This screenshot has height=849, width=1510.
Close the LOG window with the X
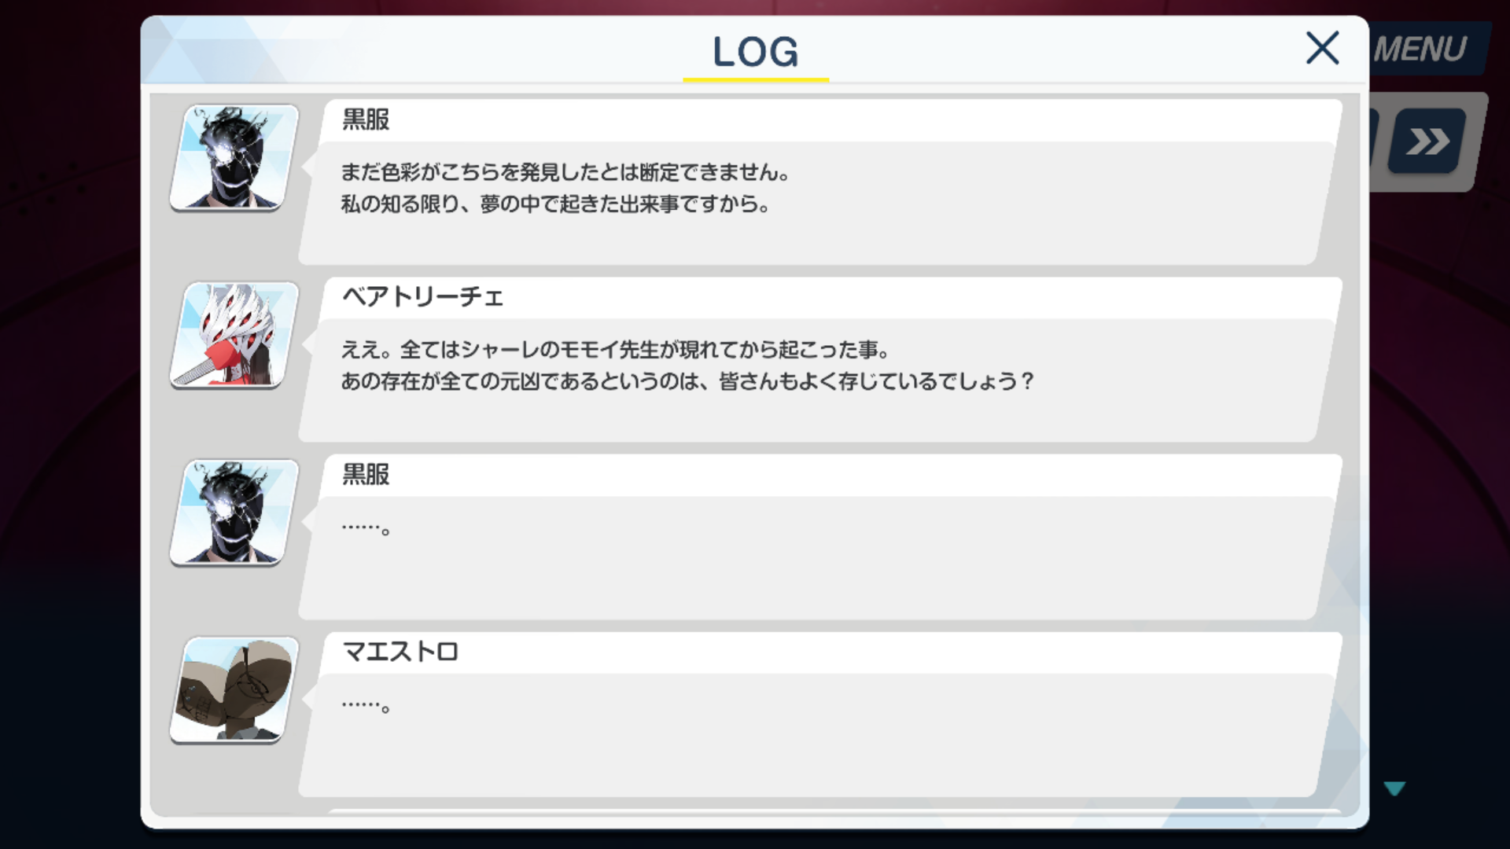coord(1322,49)
